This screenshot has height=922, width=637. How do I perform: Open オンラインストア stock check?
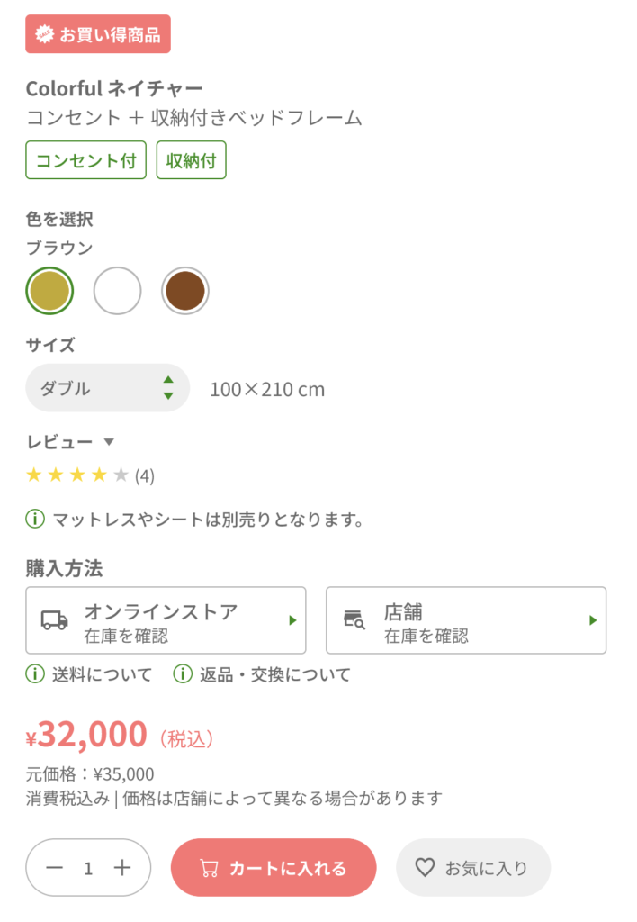166,620
